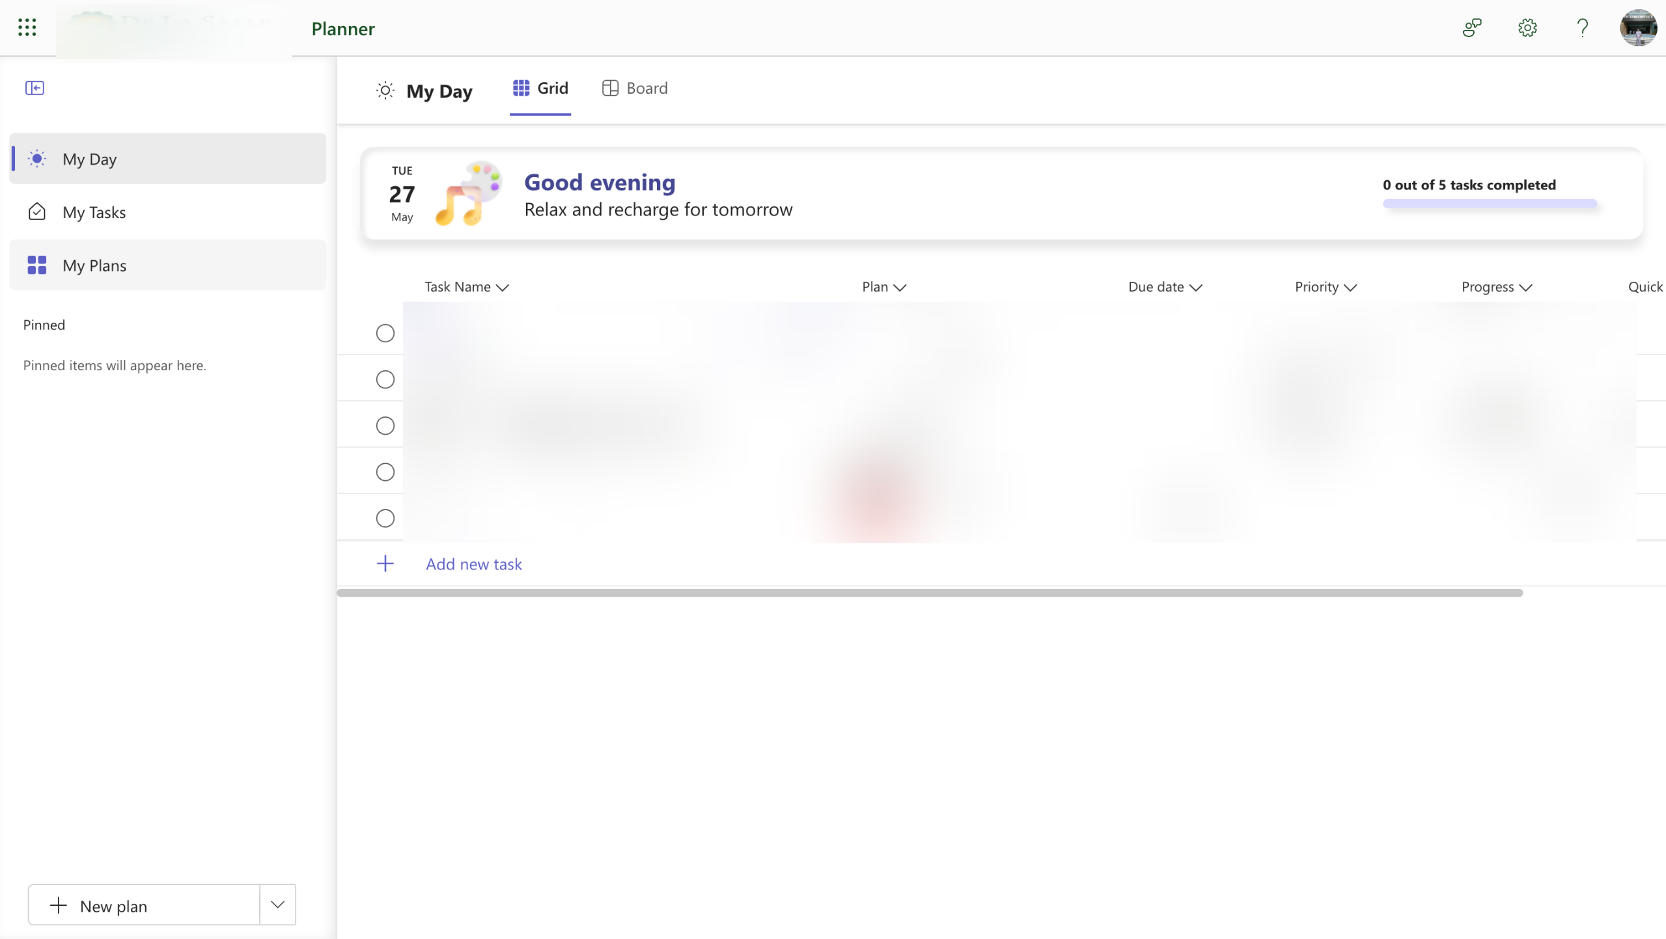Image resolution: width=1666 pixels, height=939 pixels.
Task: Select My Tasks in the sidebar
Action: click(x=94, y=212)
